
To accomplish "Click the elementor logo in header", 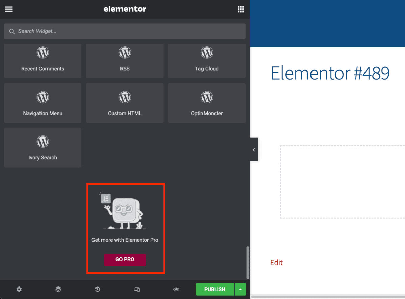I will coord(125,9).
